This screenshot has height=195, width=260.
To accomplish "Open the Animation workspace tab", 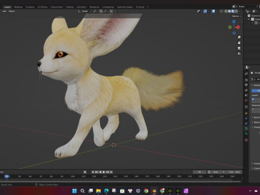I will pos(82,7).
